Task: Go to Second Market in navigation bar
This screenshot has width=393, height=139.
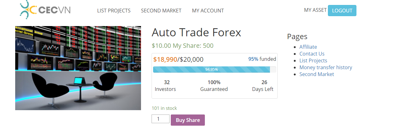Action: click(x=161, y=11)
